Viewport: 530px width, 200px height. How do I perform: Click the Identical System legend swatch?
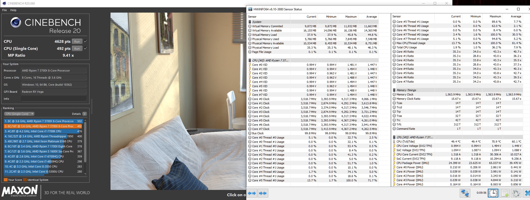point(25,180)
